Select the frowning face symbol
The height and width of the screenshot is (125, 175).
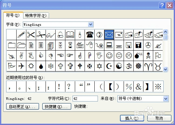point(129,55)
